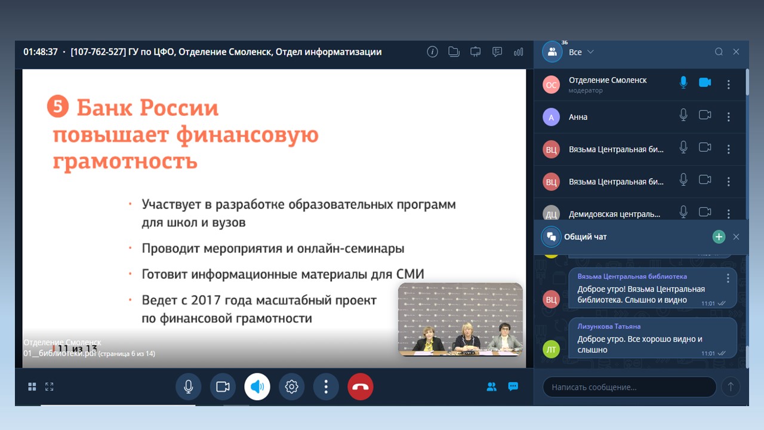Image resolution: width=764 pixels, height=430 pixels.
Task: Mute microphone of Отделение Смоленск
Action: coord(683,82)
